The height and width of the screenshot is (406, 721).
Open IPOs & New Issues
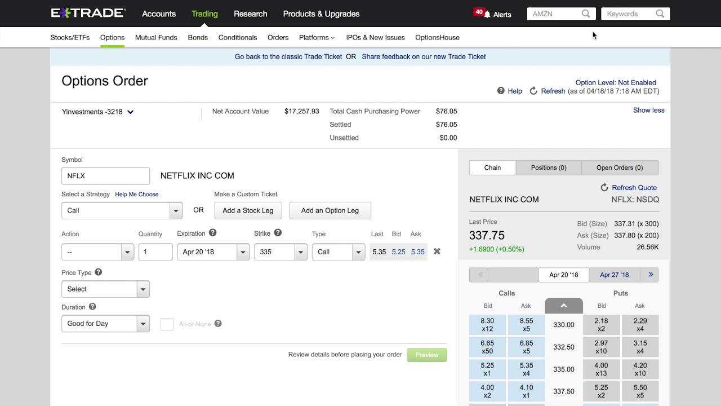375,37
